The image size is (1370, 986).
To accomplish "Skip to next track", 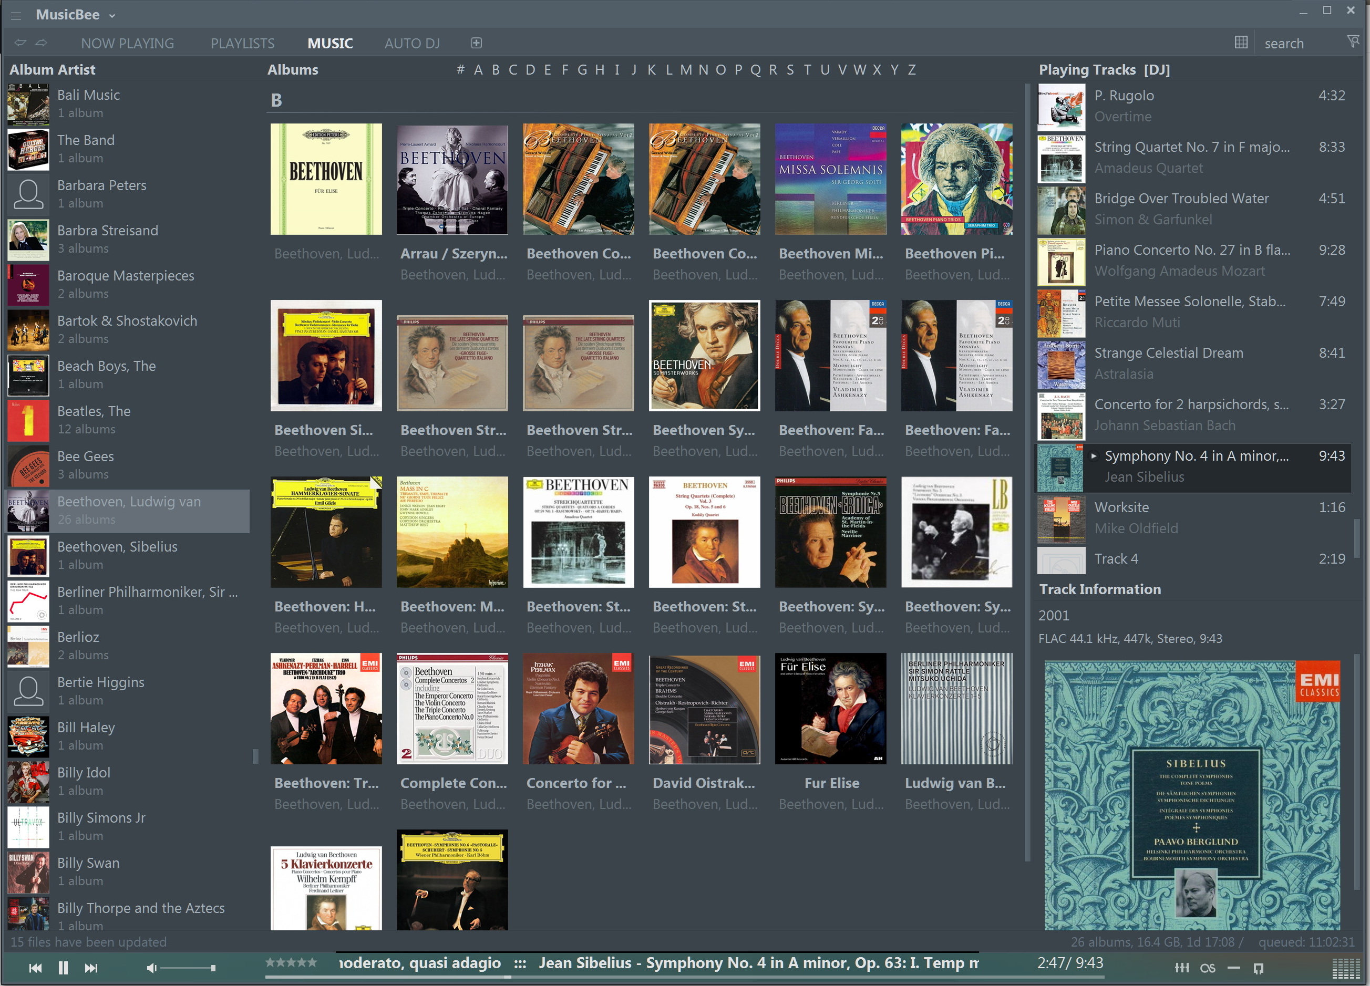I will (x=91, y=968).
